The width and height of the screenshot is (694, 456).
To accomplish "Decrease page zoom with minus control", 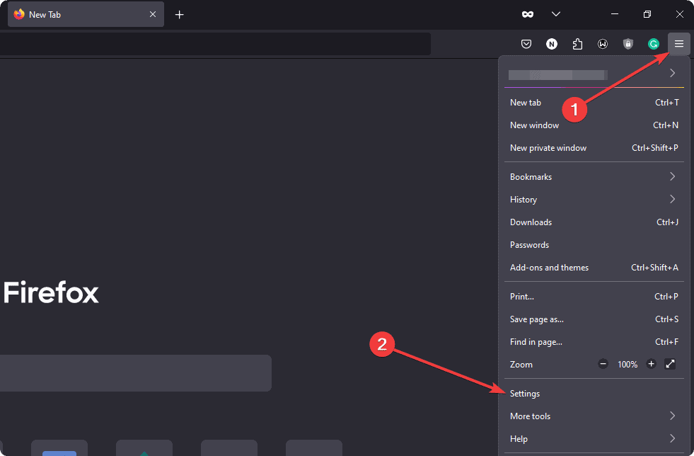I will 603,364.
